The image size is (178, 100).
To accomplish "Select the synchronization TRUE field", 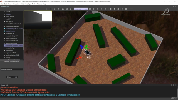I will click(12, 55).
